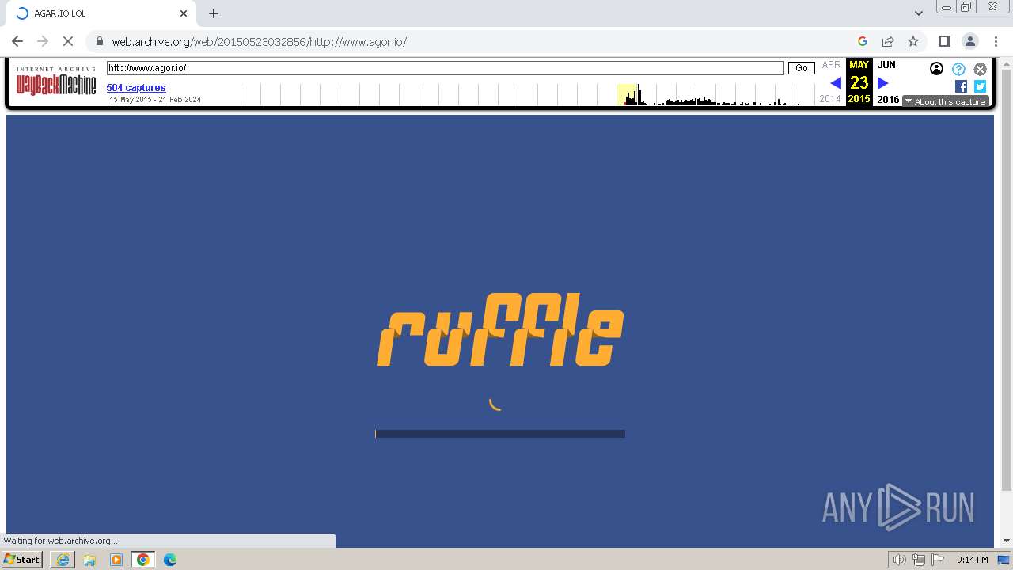Open File Explorer from taskbar
Viewport: 1013px width, 570px height.
pos(89,560)
